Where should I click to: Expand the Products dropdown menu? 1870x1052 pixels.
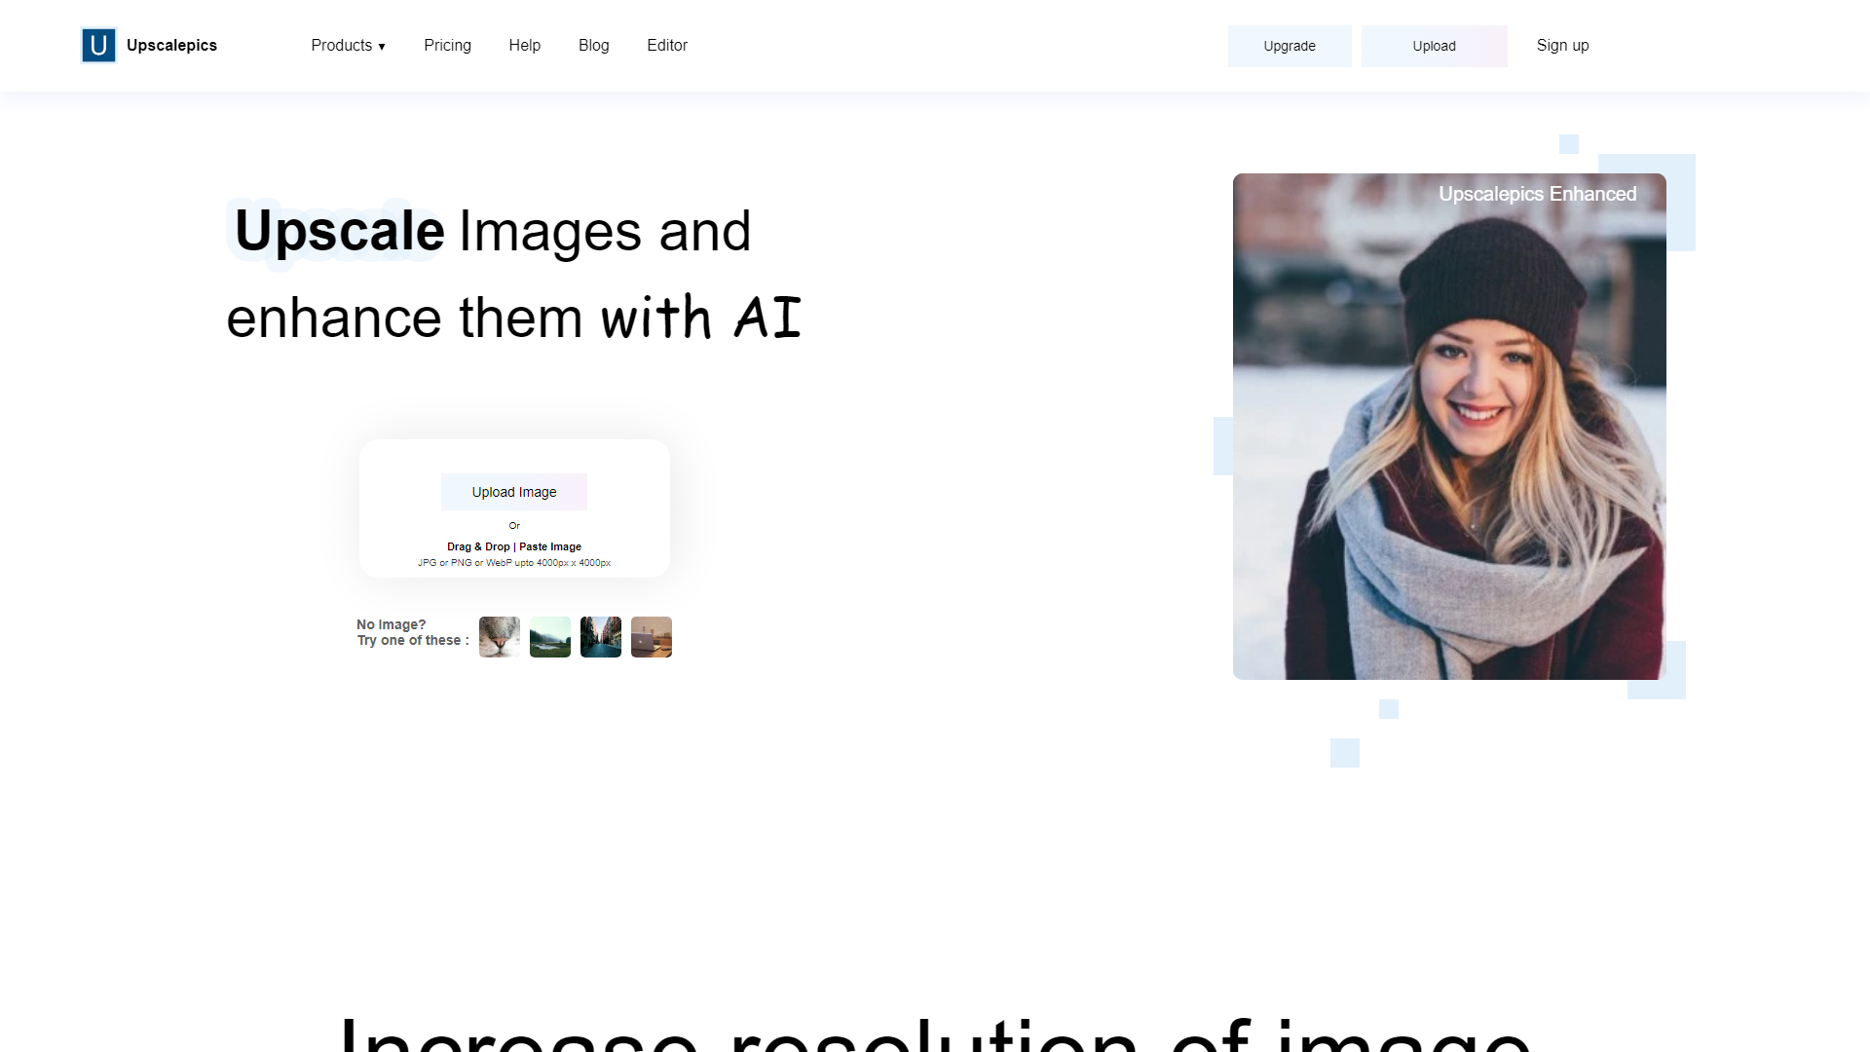(x=348, y=46)
